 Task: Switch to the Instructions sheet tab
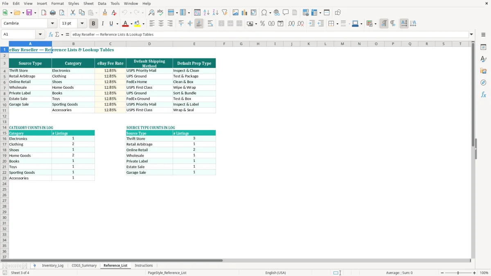[x=144, y=265]
